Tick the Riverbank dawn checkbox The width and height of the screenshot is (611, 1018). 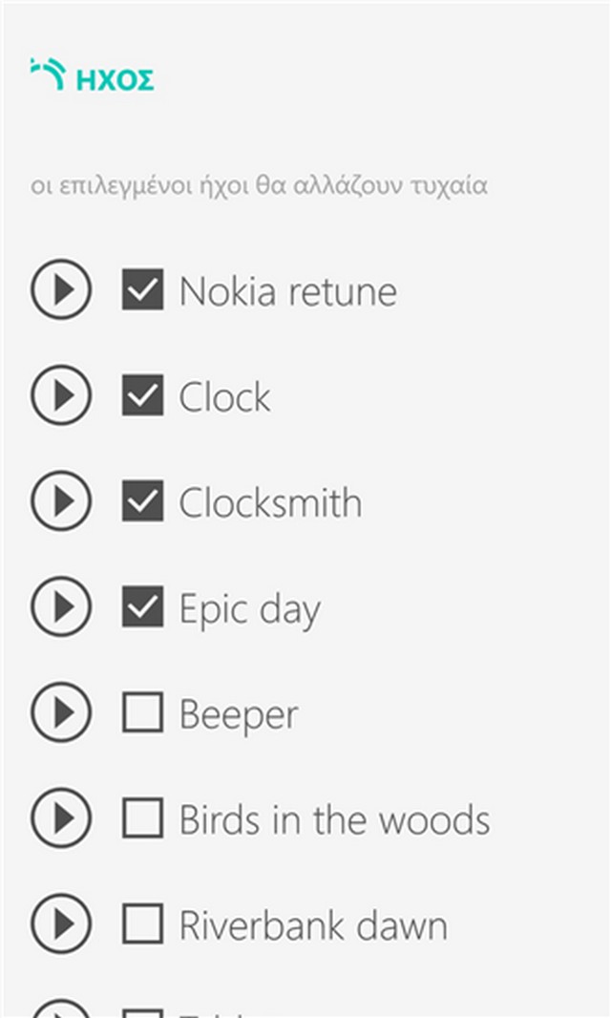pyautogui.click(x=143, y=924)
